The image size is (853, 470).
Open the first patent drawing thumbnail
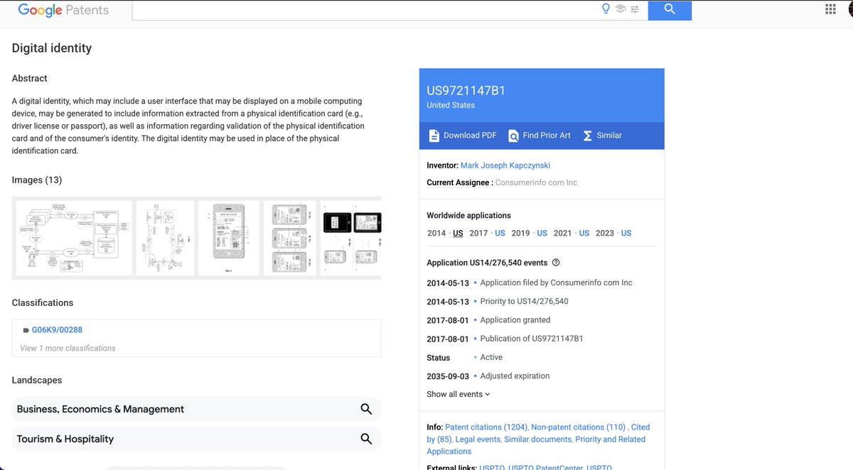click(74, 238)
